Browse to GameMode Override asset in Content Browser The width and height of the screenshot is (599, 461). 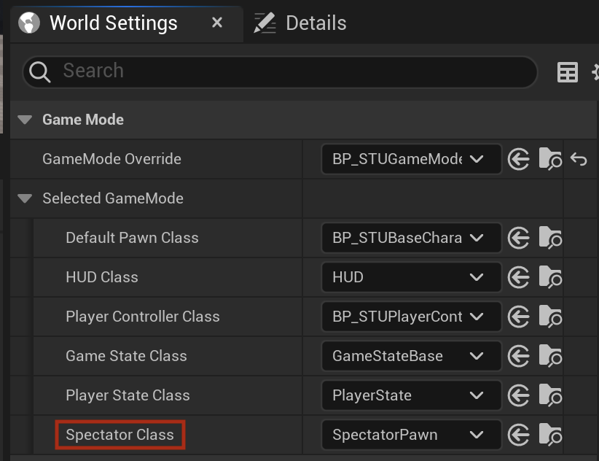coord(550,159)
